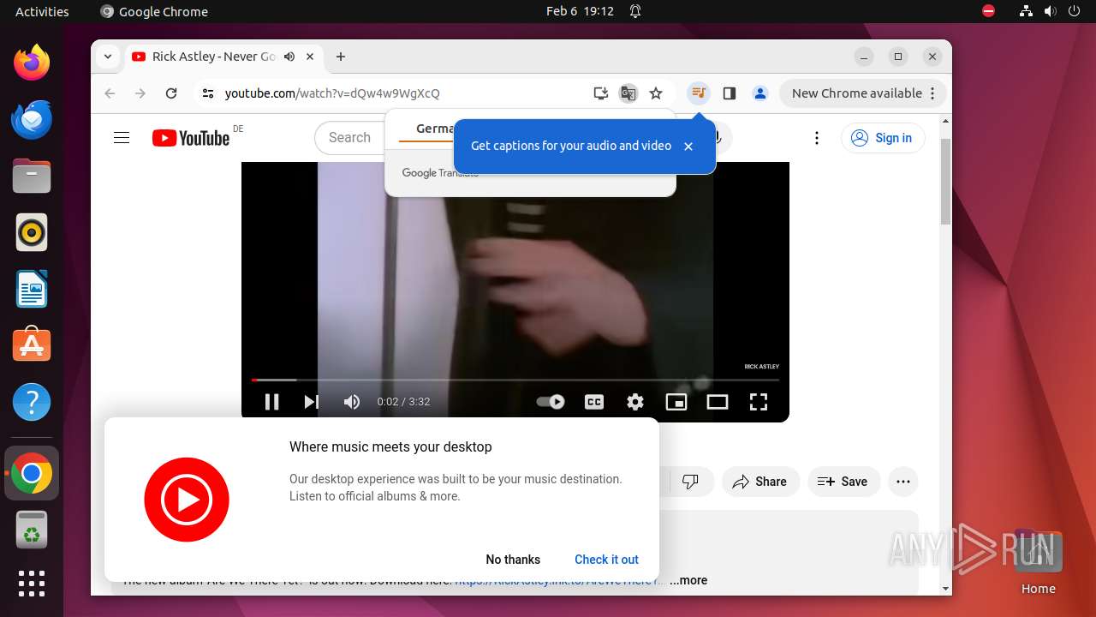Toggle Chrome side panel

pyautogui.click(x=730, y=93)
